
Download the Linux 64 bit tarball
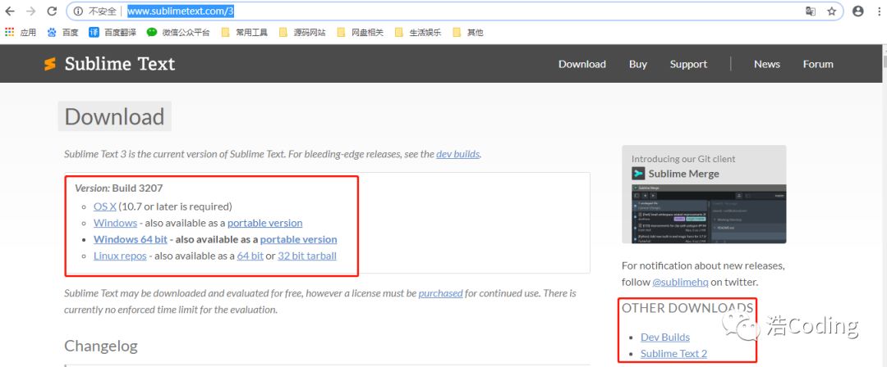(250, 256)
